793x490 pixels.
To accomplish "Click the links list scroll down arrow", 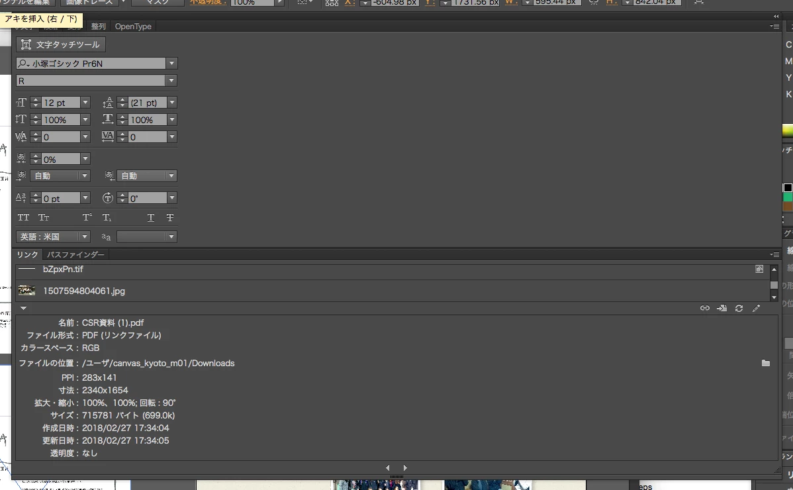I will click(x=774, y=297).
